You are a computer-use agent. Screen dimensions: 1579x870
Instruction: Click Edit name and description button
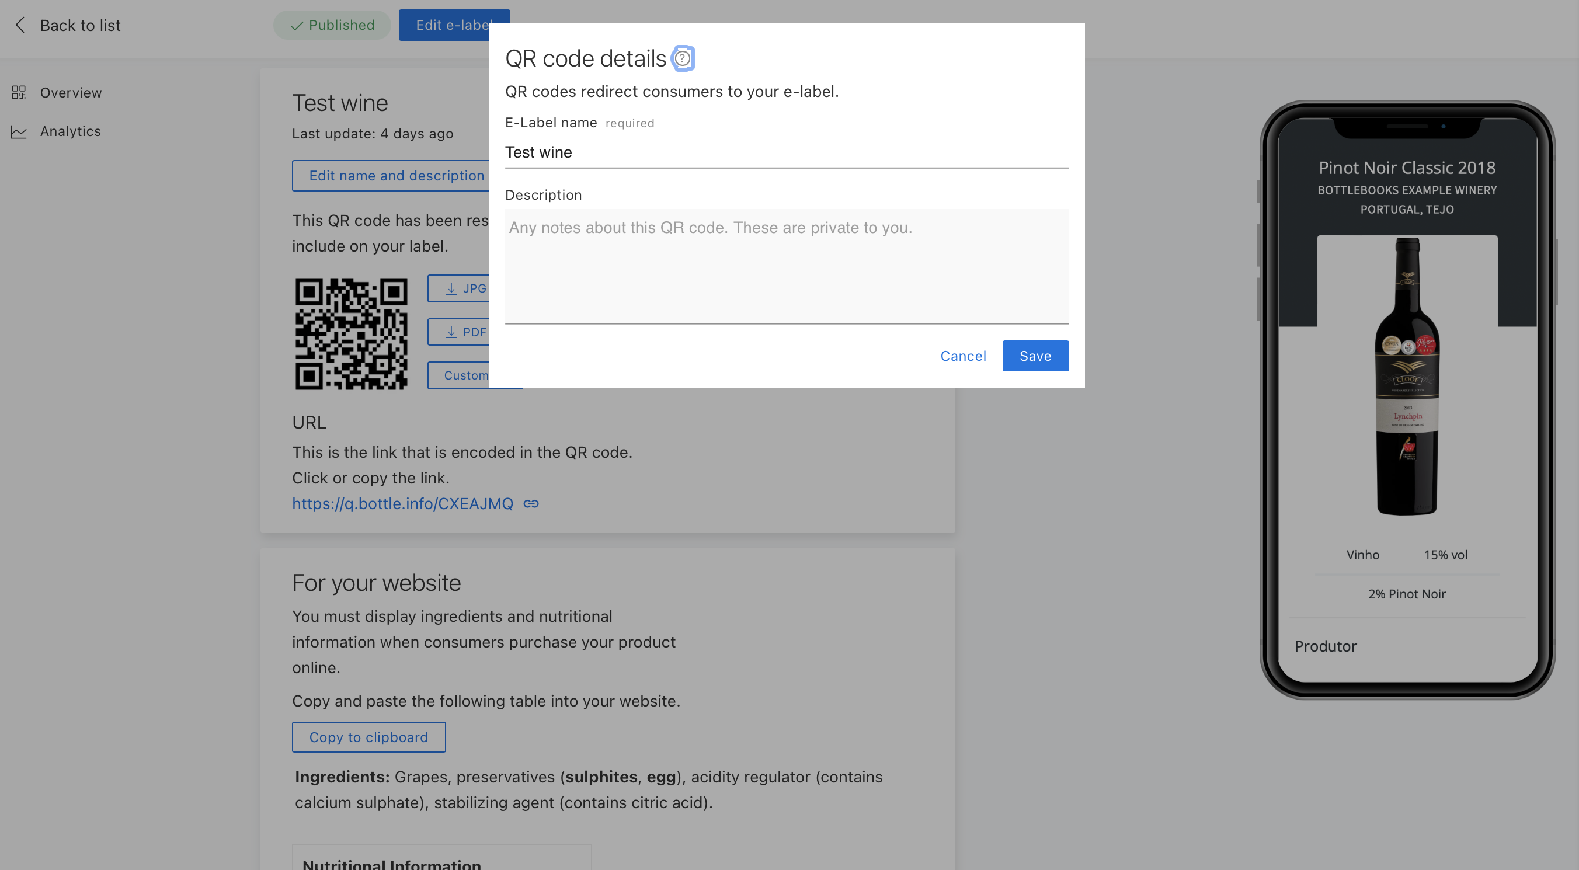point(392,175)
